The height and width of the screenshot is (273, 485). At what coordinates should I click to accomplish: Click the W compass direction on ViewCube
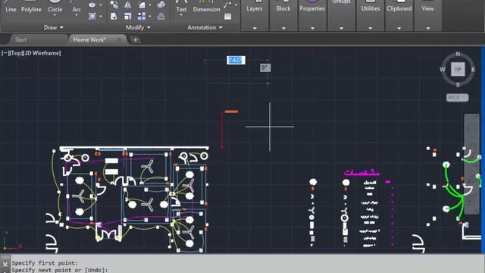tap(443, 69)
